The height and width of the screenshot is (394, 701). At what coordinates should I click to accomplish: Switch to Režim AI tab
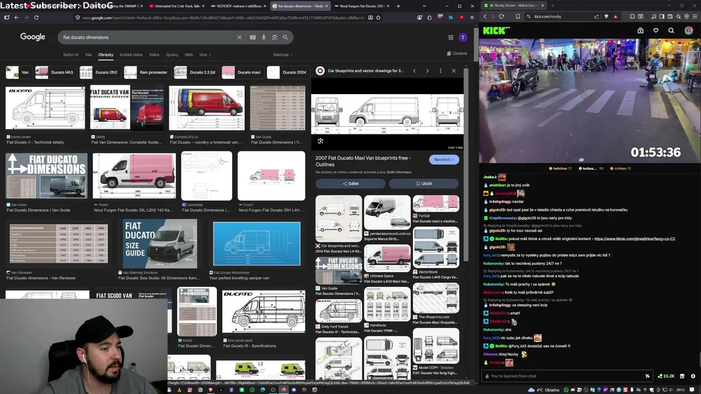[x=71, y=55]
